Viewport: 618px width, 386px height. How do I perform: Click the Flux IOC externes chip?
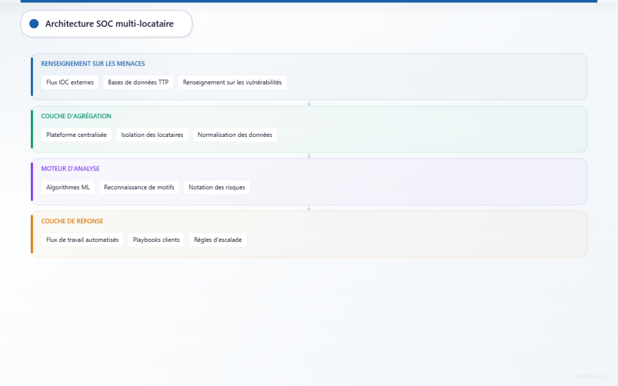coord(70,83)
